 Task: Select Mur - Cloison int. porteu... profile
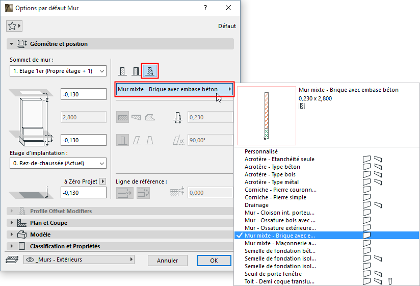(327, 213)
